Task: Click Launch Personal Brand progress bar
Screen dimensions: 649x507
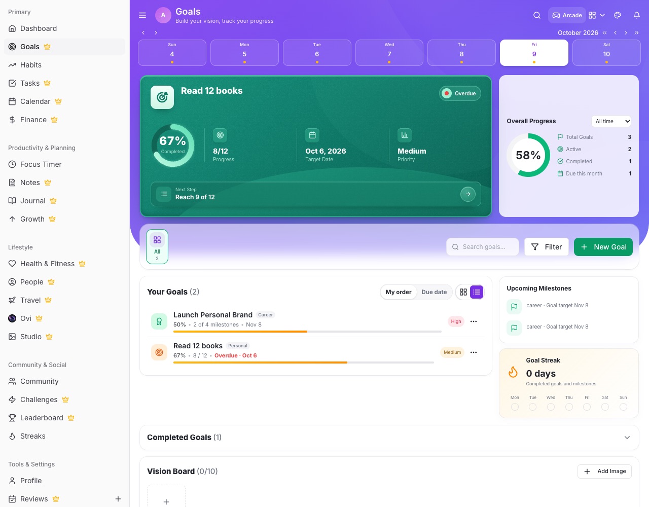Action: 307,332
